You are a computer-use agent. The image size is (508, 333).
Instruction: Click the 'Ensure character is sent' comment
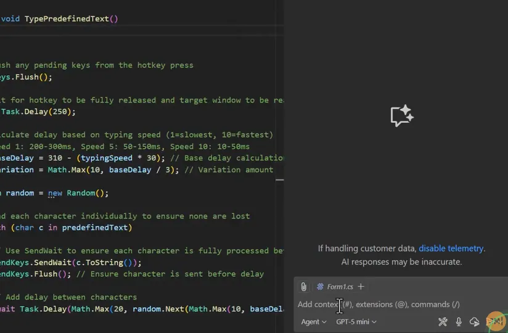(x=170, y=274)
